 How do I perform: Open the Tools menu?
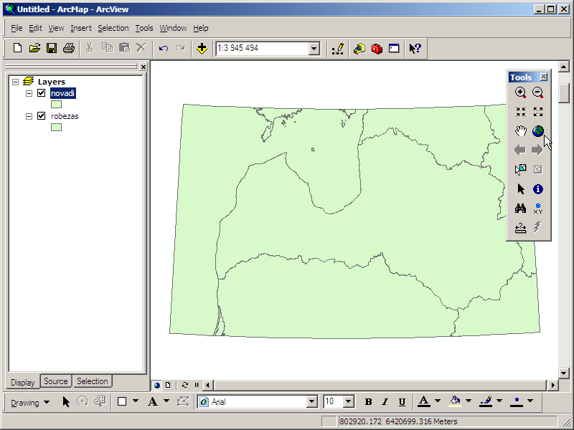click(144, 28)
